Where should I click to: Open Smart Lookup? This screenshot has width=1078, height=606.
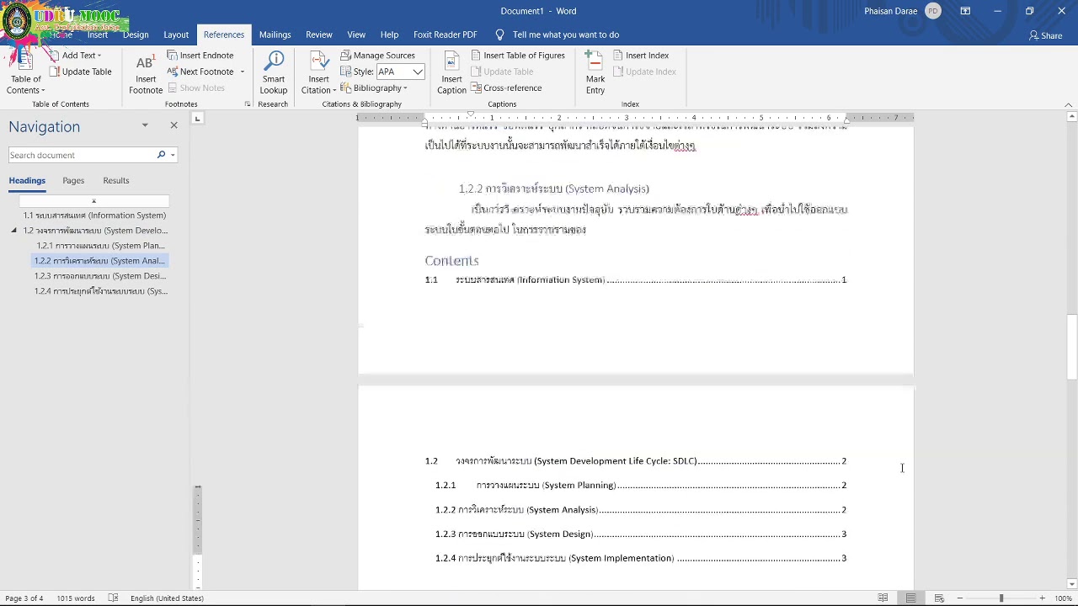click(x=273, y=74)
